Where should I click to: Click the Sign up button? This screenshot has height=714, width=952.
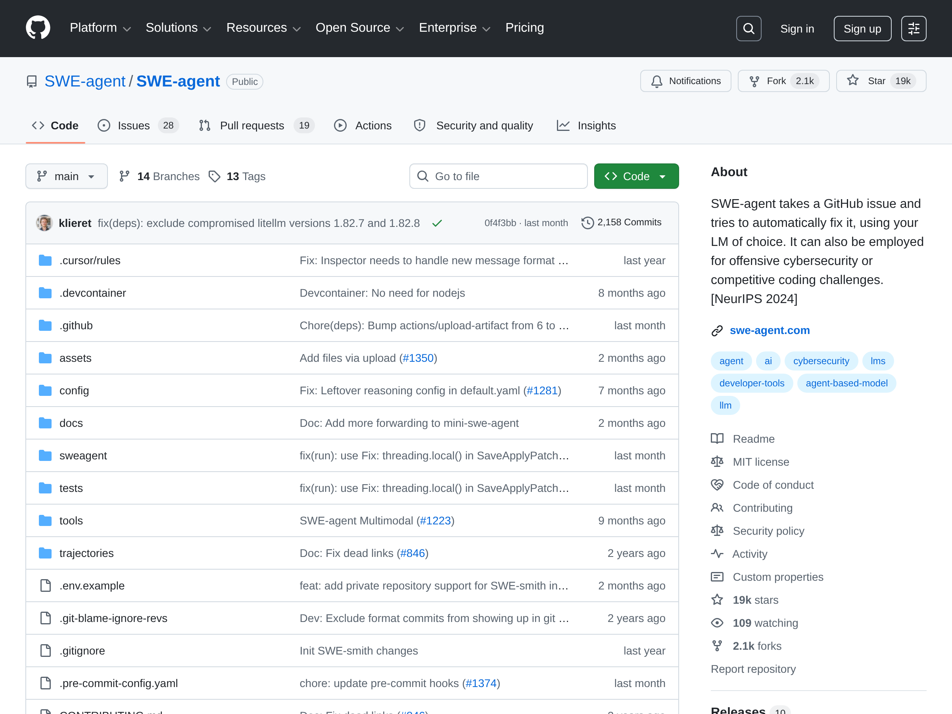(862, 29)
